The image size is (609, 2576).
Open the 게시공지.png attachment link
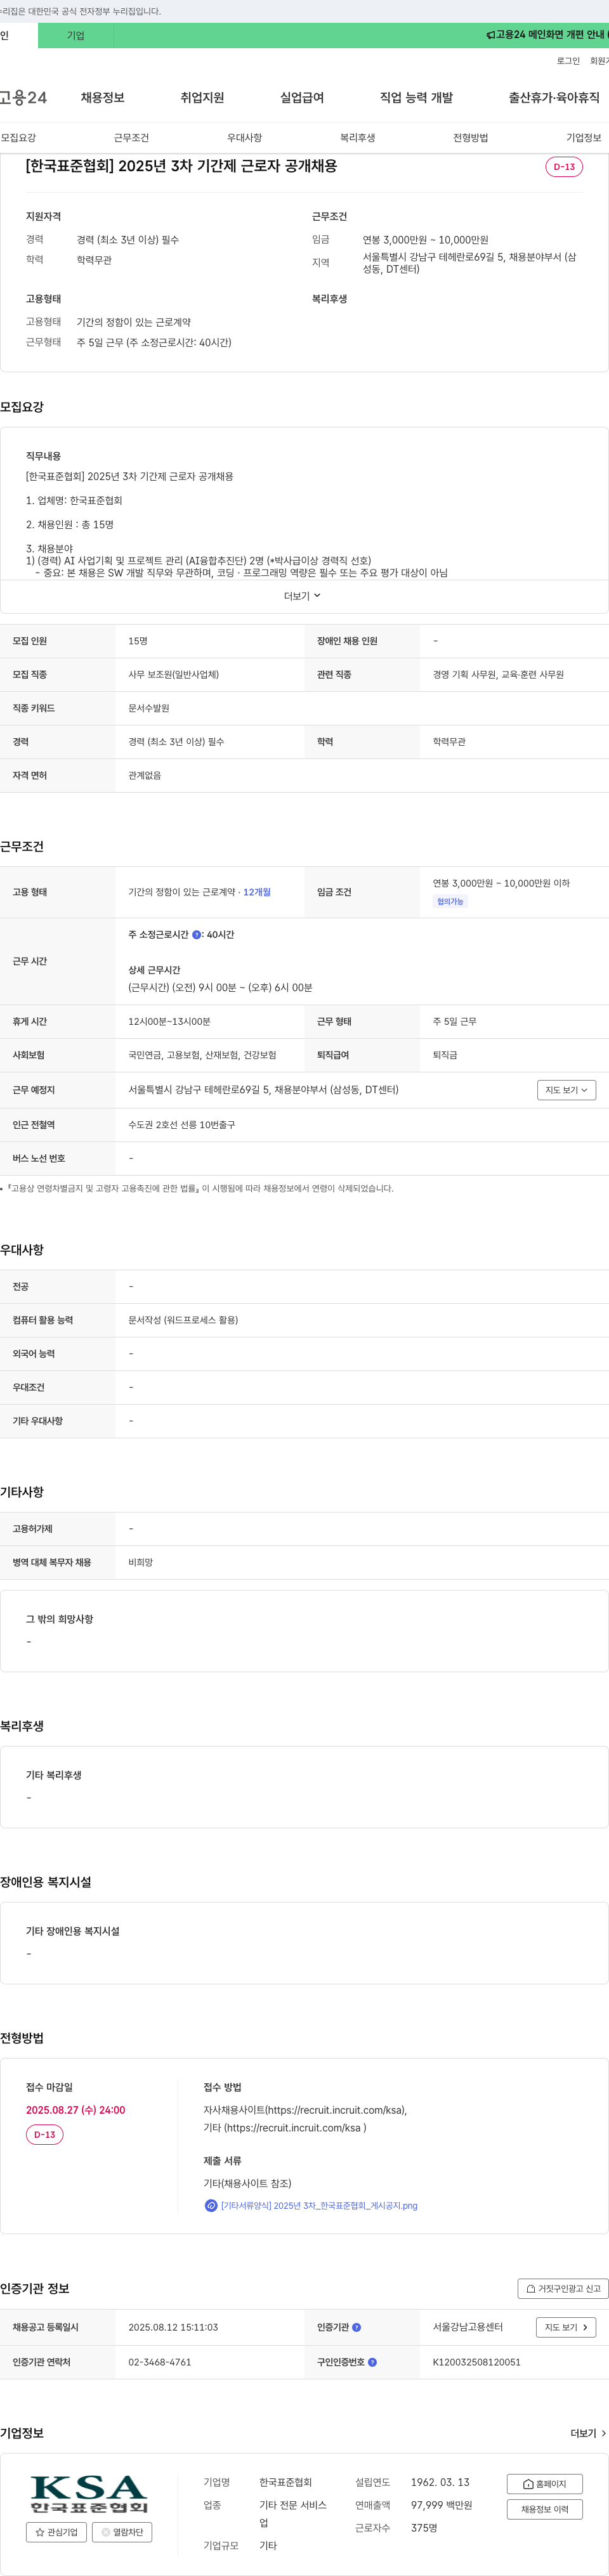[x=319, y=2205]
